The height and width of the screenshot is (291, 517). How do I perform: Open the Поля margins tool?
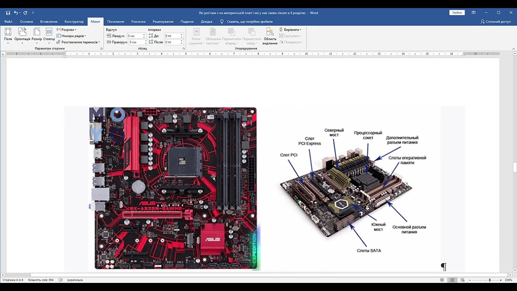click(x=8, y=36)
